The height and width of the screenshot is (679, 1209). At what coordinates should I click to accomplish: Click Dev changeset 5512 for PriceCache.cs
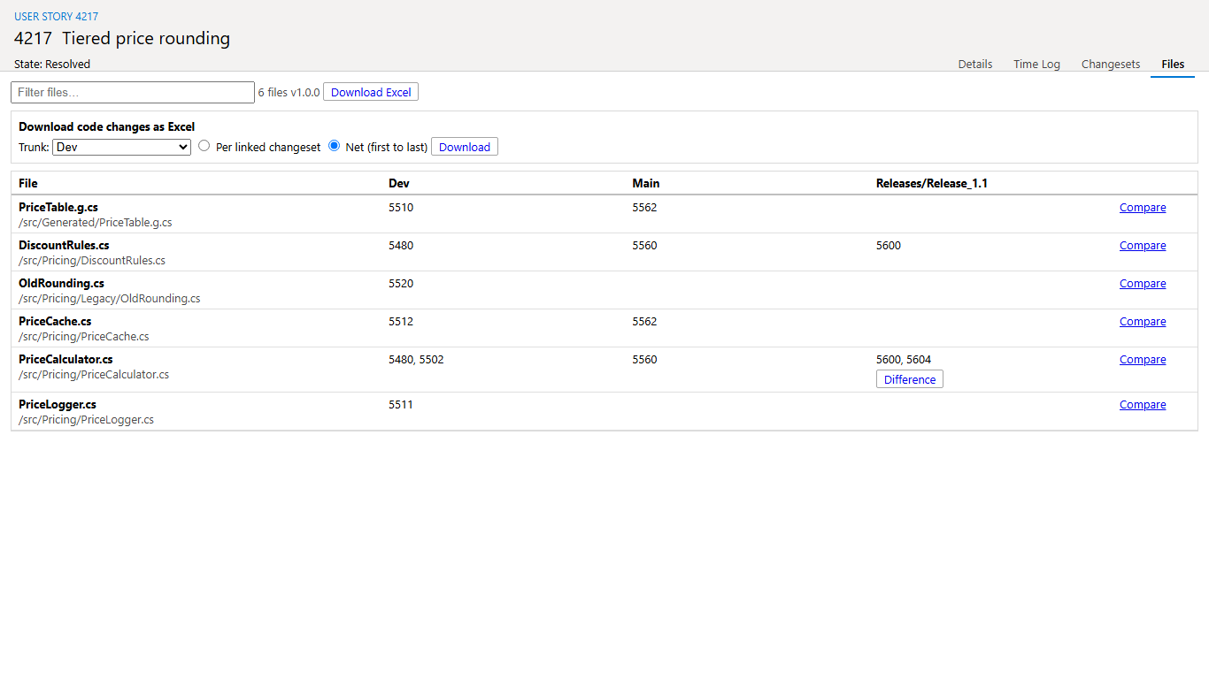(401, 322)
